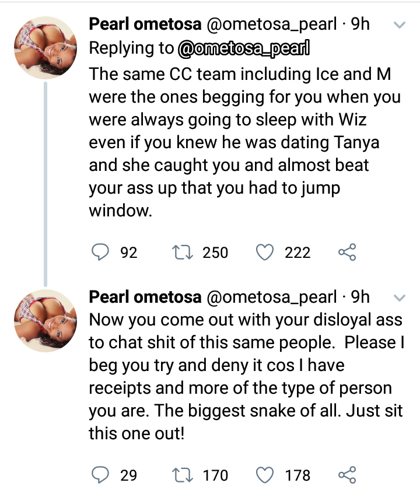Share the first tweet about Wiz
Image resolution: width=420 pixels, height=497 pixels.
346,253
